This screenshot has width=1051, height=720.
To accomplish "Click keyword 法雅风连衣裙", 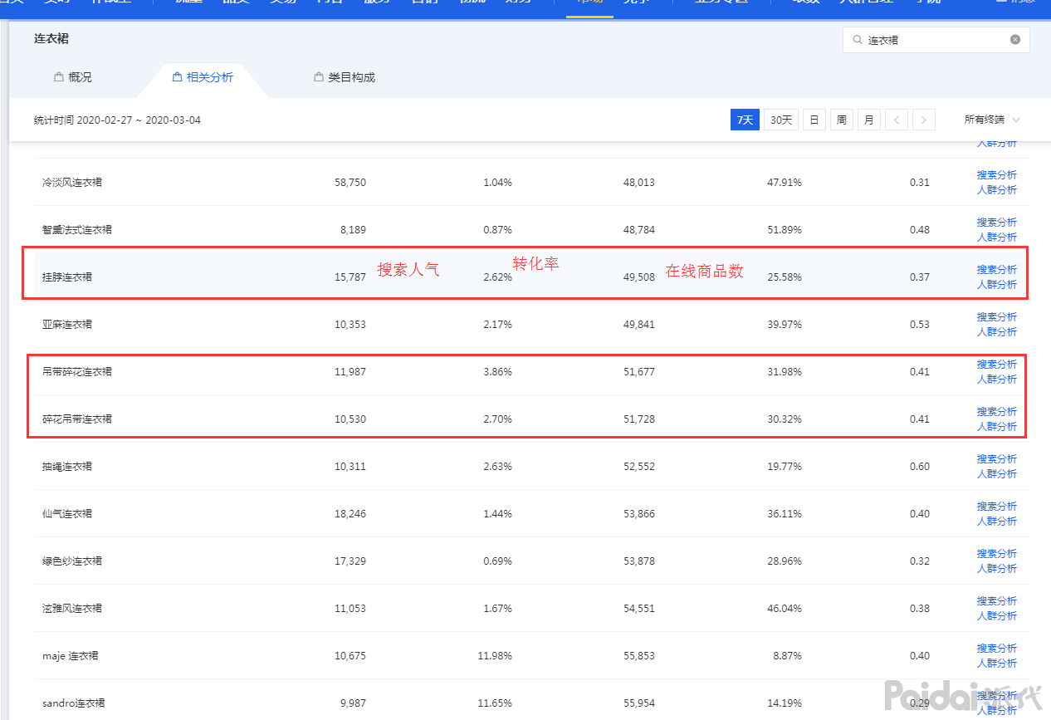I will click(72, 608).
